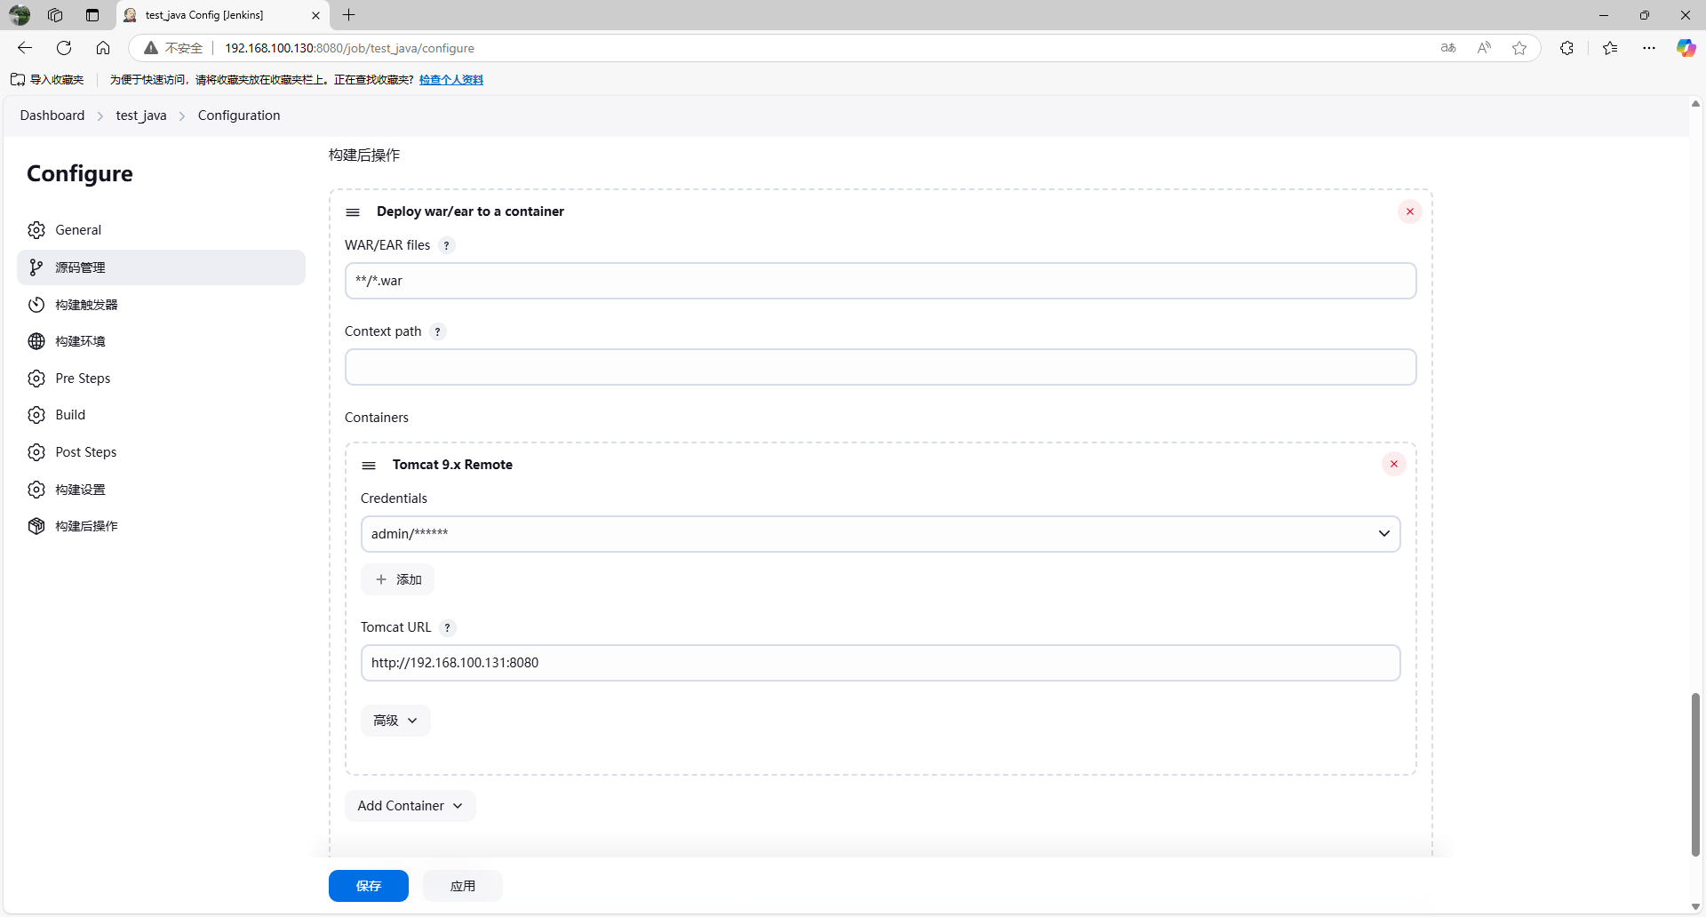Open the Credentials dropdown admin/******
Image resolution: width=1706 pixels, height=917 pixels.
[880, 534]
